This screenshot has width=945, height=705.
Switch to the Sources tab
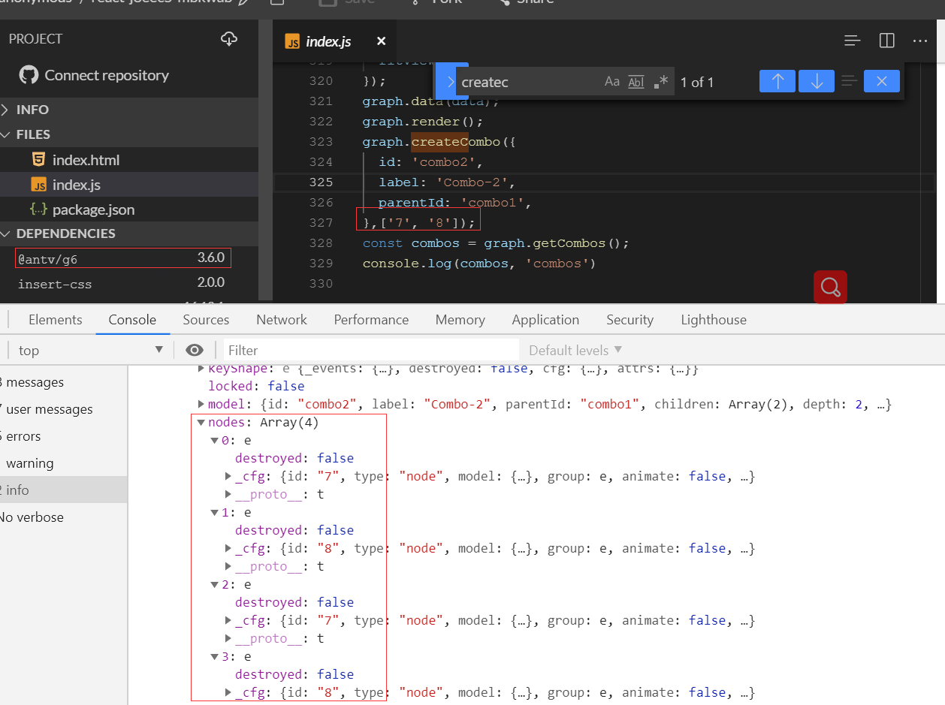coord(206,319)
